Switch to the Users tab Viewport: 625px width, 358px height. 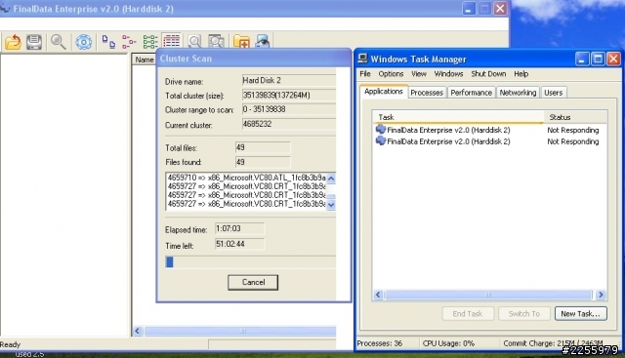pos(554,93)
